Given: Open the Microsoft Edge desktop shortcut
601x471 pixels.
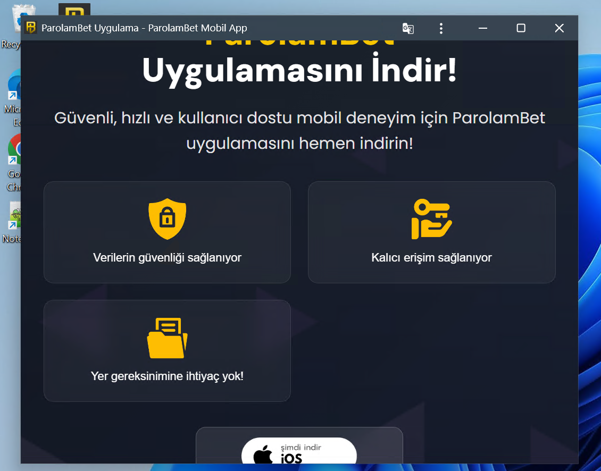Looking at the screenshot, I should 12,98.
